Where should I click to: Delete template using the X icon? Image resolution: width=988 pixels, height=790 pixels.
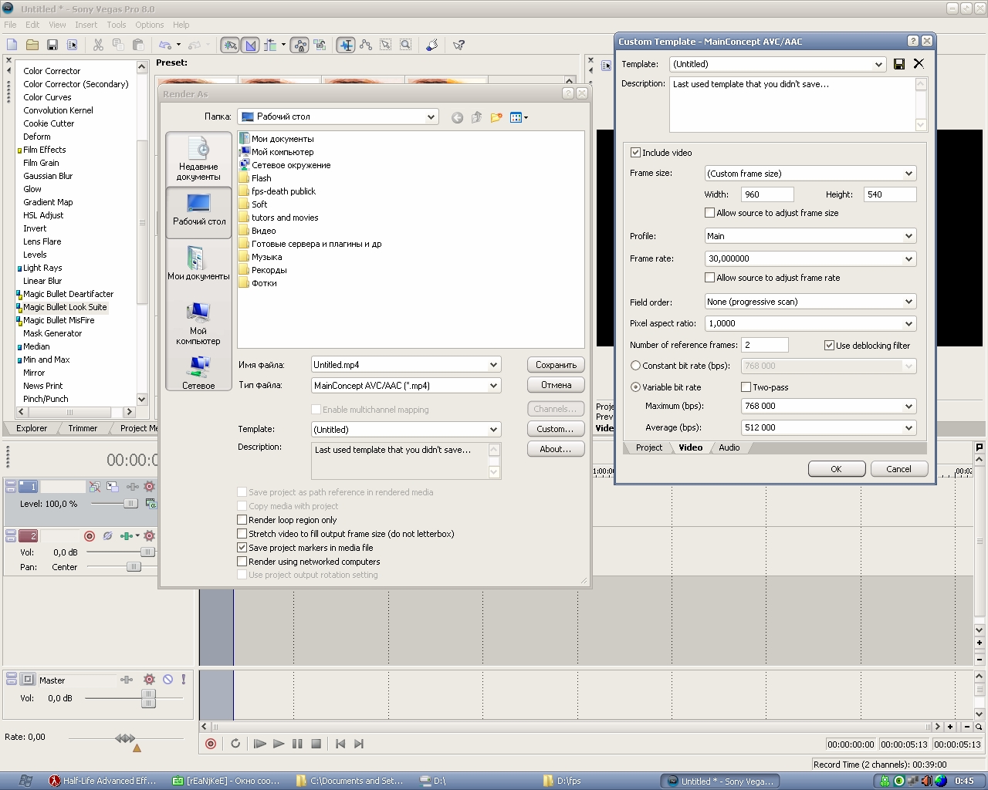[919, 64]
